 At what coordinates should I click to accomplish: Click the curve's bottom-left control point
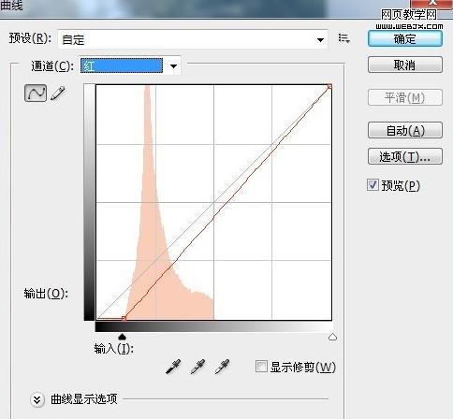coord(124,318)
